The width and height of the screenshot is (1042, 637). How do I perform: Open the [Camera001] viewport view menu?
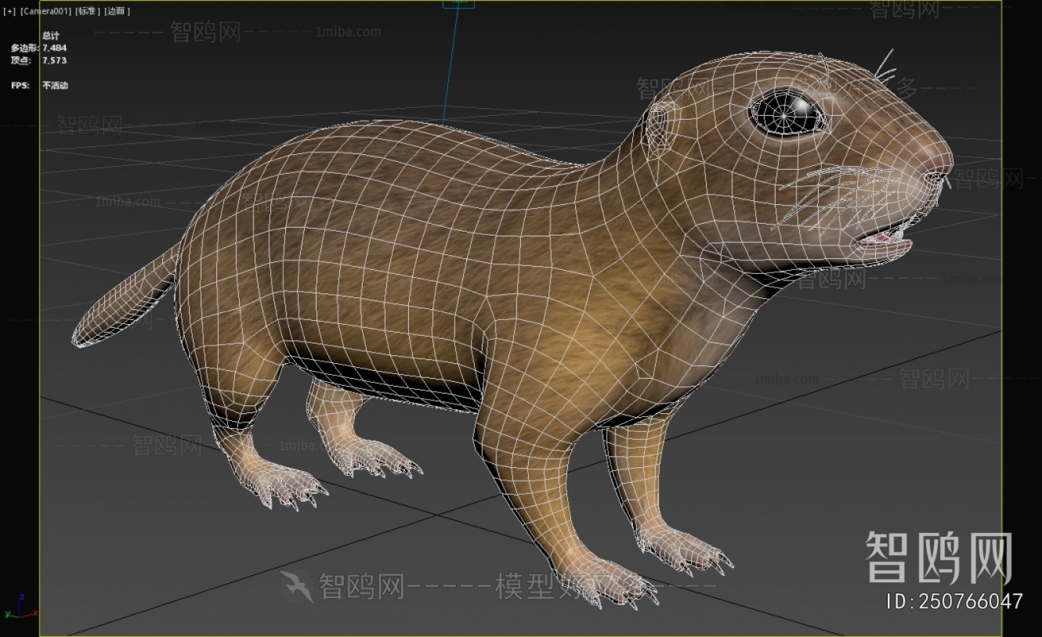45,11
